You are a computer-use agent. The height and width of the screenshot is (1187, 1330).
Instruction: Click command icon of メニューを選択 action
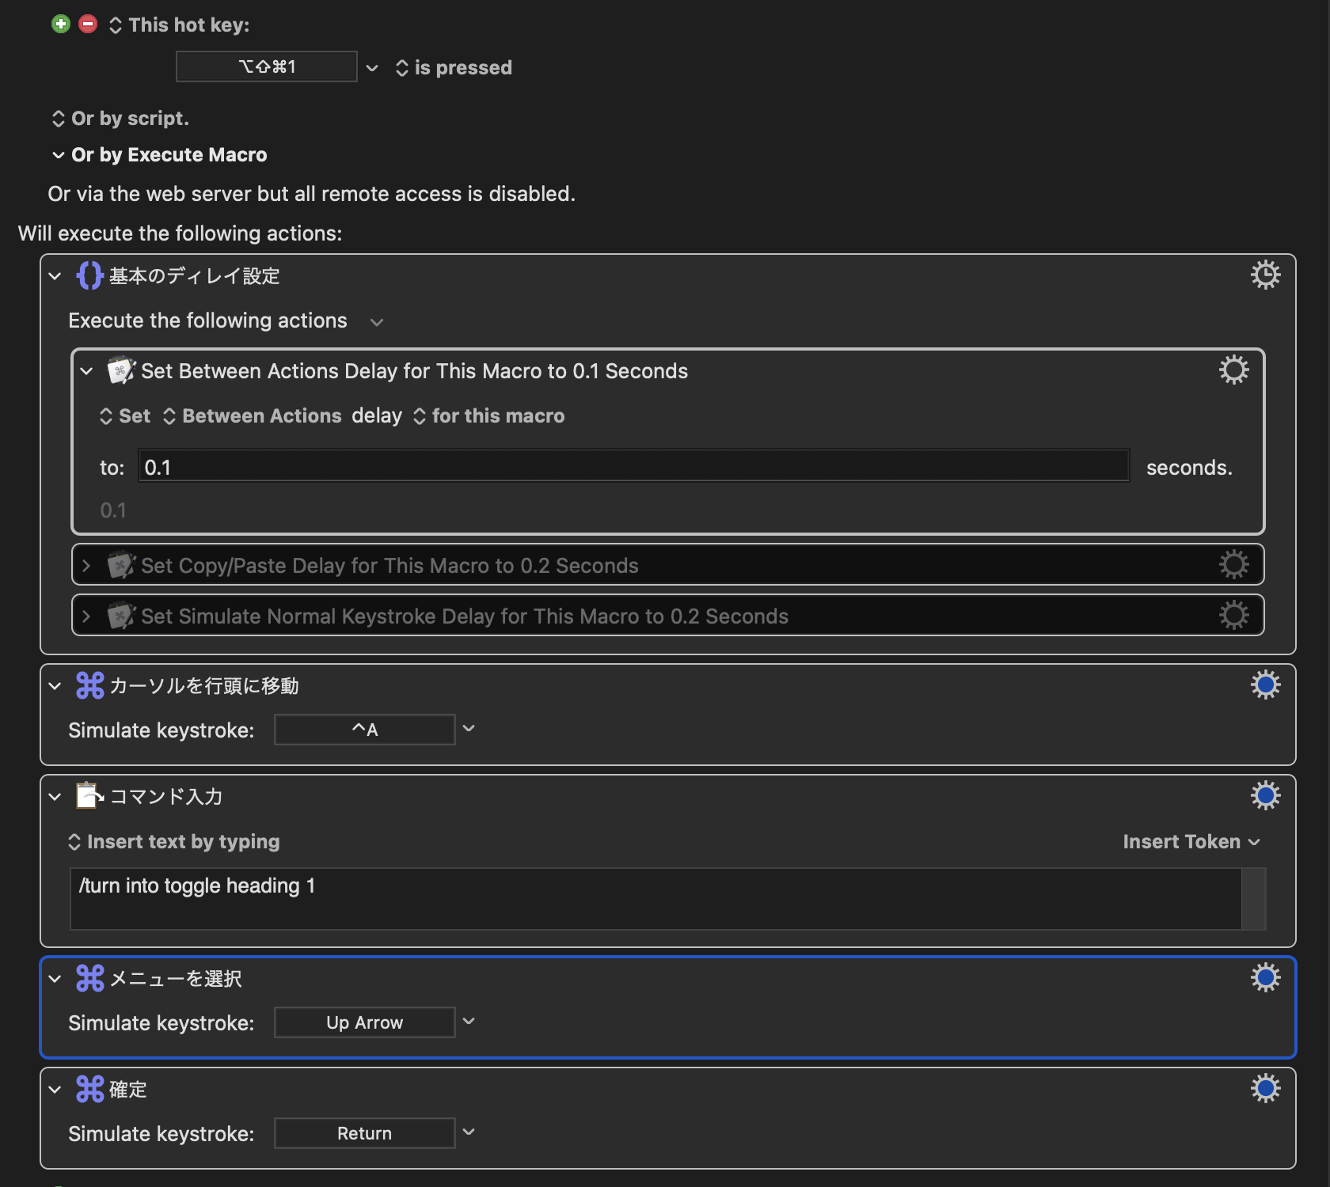(89, 978)
